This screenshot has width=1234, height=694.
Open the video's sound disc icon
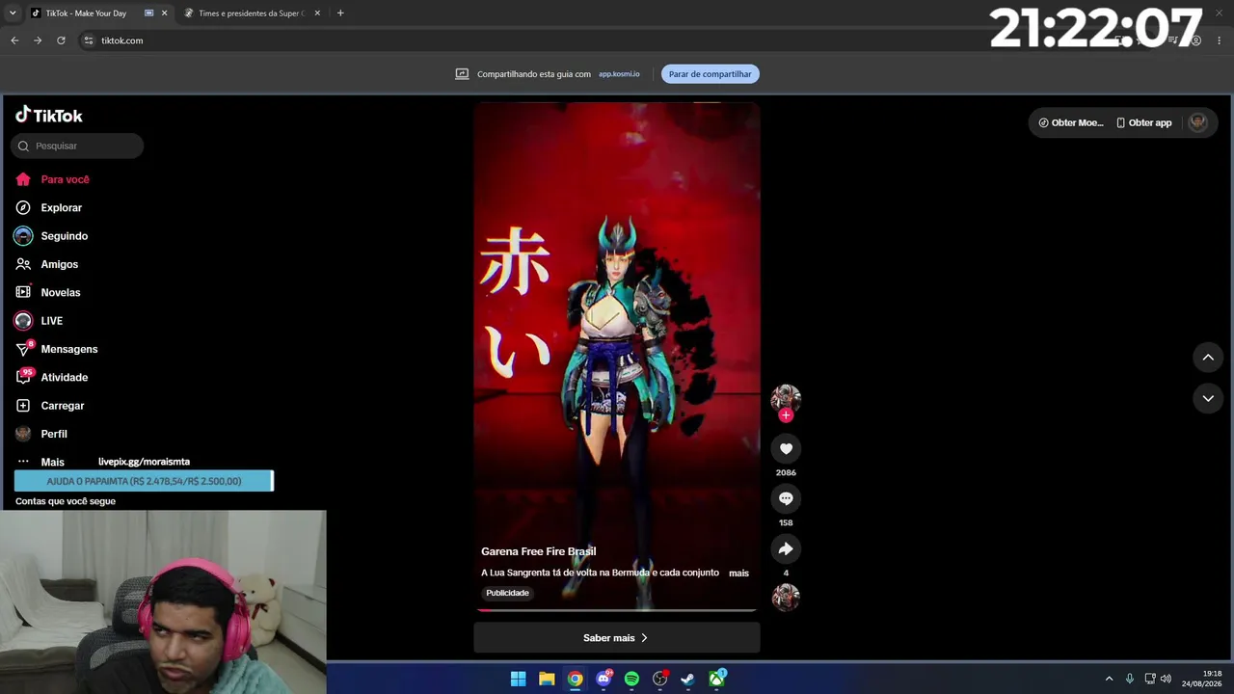[x=786, y=598]
